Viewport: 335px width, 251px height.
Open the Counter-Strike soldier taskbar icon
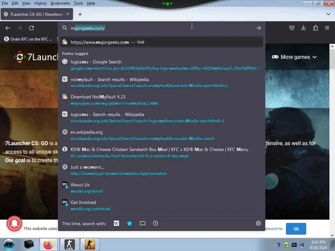[90, 244]
